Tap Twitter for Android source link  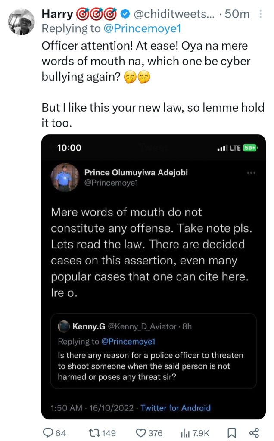tap(176, 407)
